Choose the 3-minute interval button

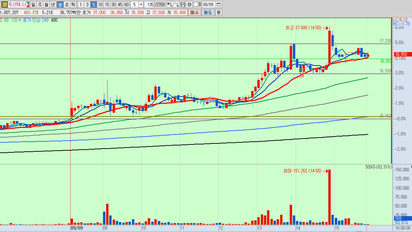click(87, 4)
